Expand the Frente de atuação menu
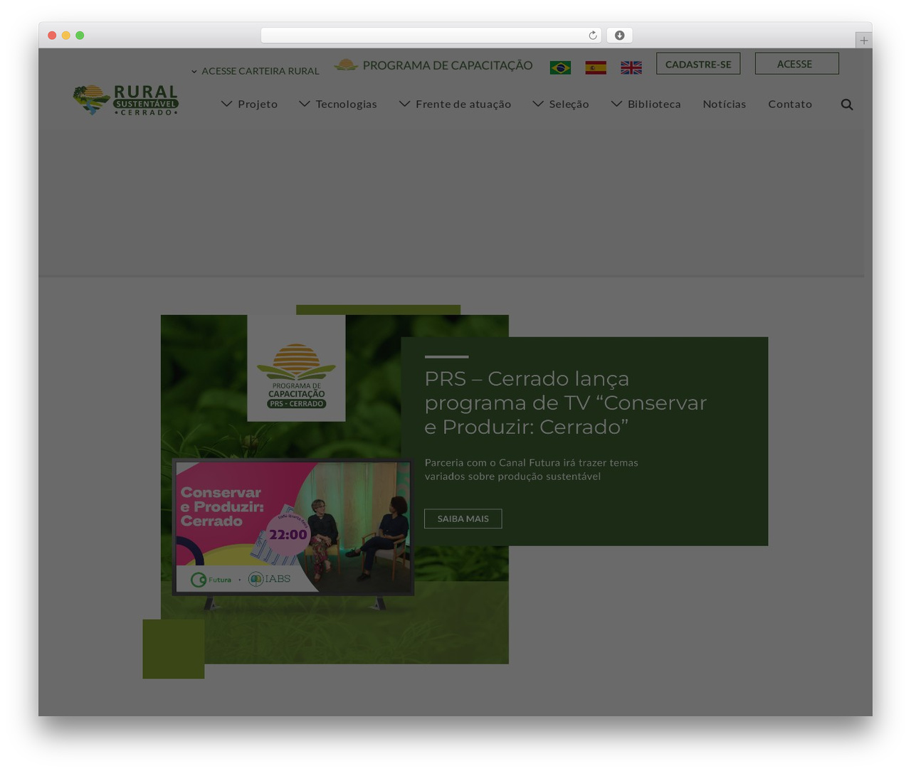The width and height of the screenshot is (911, 771). tap(455, 104)
